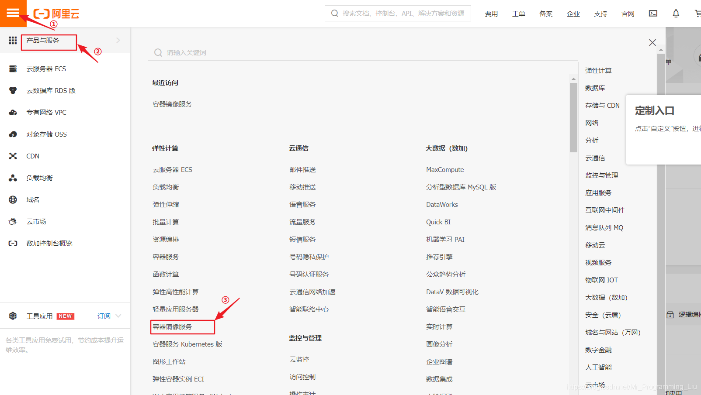The height and width of the screenshot is (395, 701).
Task: Jump to 人工智能 category
Action: tap(598, 368)
